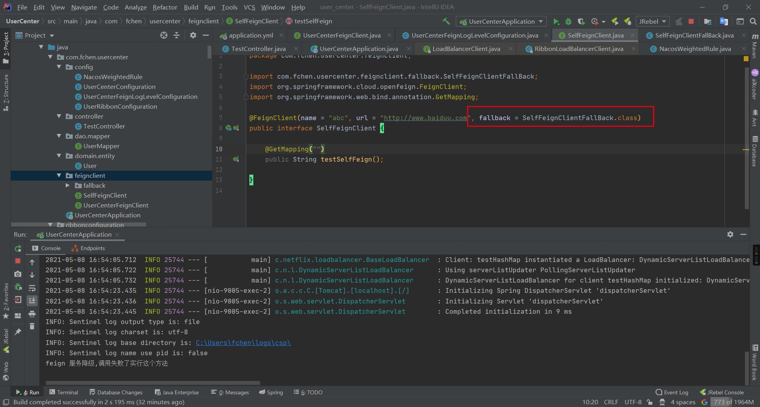Open Project panel settings gear
This screenshot has width=760, height=407.
pyautogui.click(x=193, y=35)
